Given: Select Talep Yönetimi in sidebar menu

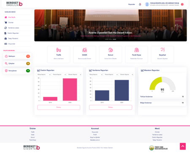Looking at the screenshot, I should 17,38.
